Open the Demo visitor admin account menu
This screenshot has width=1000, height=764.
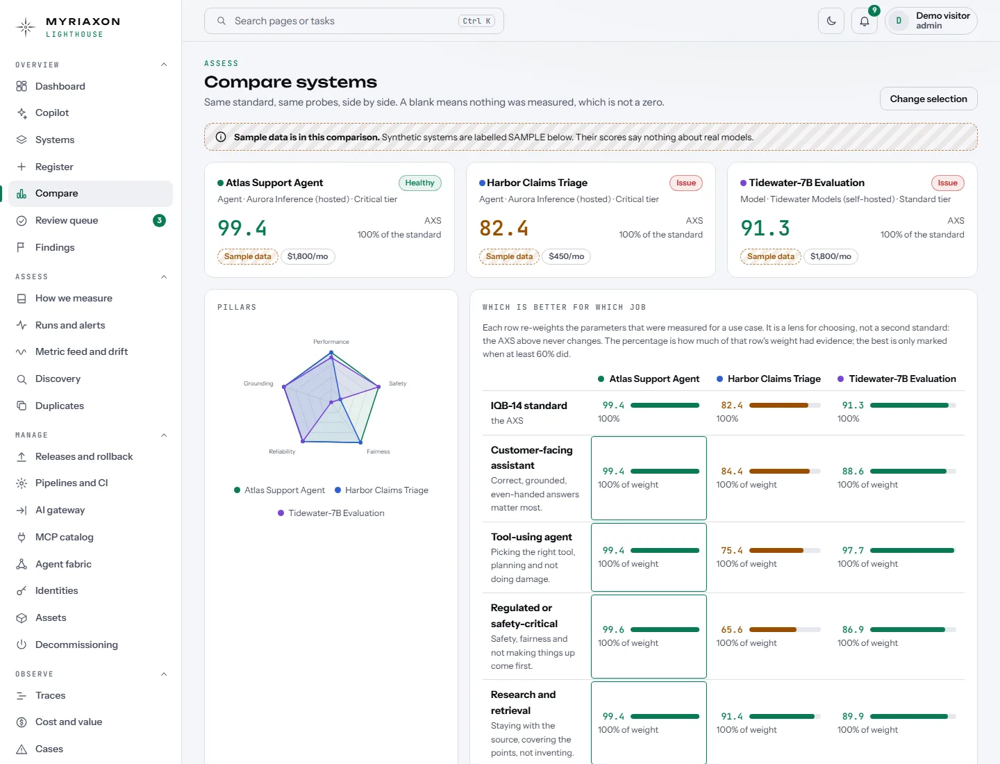pos(931,21)
